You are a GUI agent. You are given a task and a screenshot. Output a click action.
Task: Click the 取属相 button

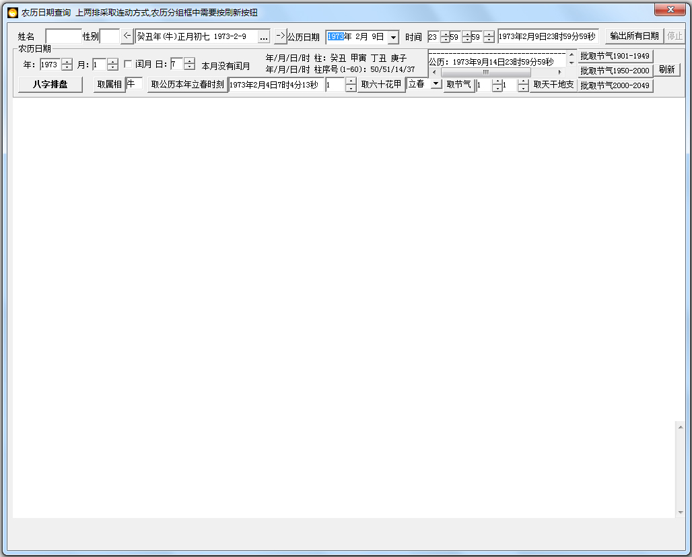[x=109, y=85]
